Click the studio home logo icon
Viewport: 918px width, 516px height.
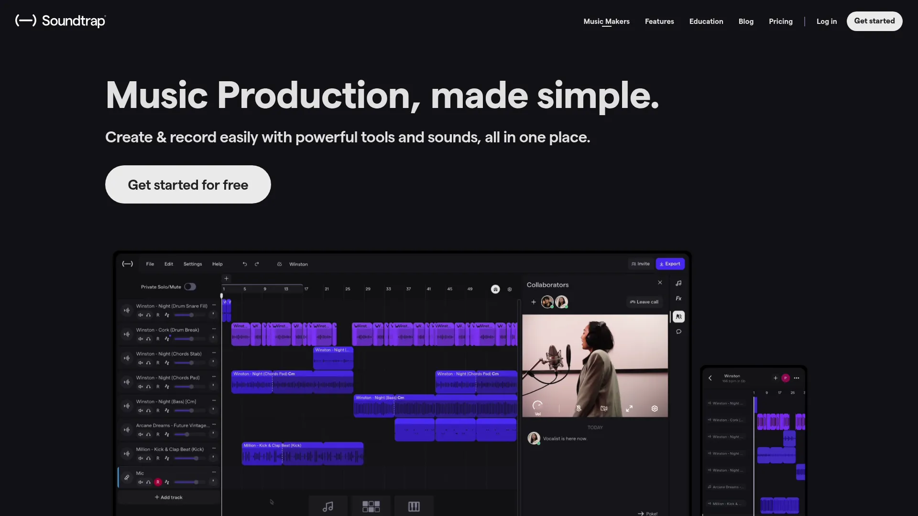click(x=127, y=264)
